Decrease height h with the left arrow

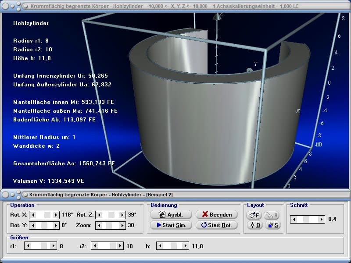[160, 246]
